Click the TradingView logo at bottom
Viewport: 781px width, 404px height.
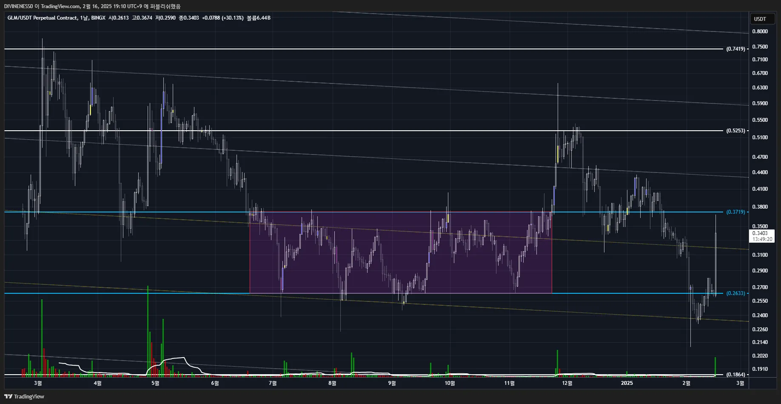click(x=24, y=396)
